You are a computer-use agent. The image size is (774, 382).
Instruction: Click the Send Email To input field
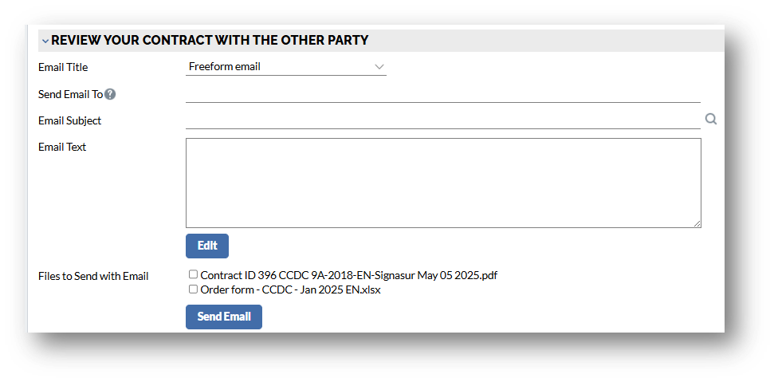(442, 94)
